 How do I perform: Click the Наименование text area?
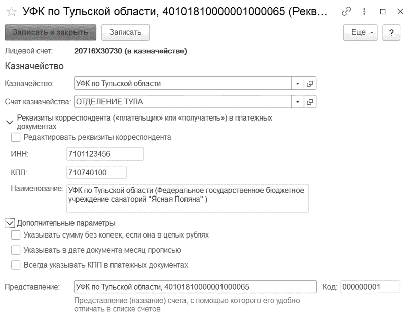coord(188,199)
